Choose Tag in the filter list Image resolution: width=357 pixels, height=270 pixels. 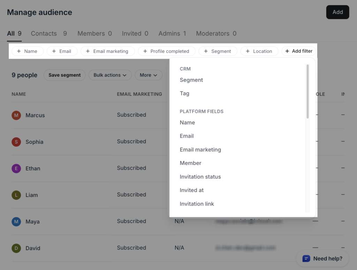coord(184,93)
